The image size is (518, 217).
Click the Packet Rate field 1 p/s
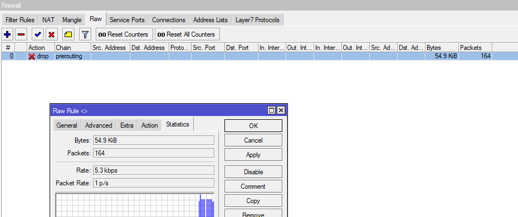[x=154, y=183]
